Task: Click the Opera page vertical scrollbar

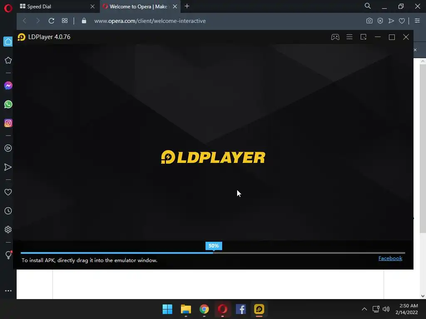Action: coord(423,148)
